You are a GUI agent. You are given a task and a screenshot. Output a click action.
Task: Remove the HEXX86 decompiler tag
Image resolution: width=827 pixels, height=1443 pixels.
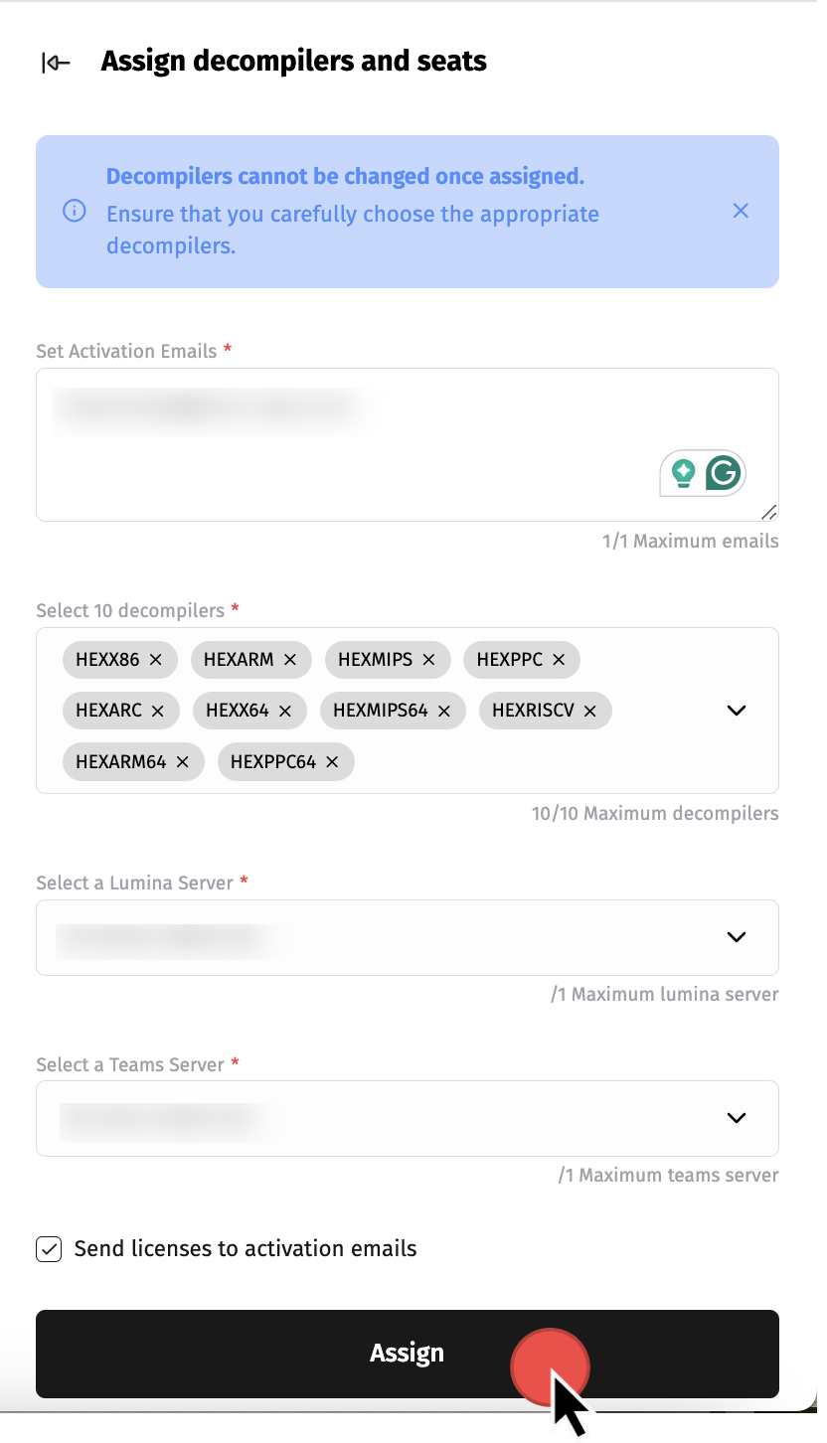[156, 659]
